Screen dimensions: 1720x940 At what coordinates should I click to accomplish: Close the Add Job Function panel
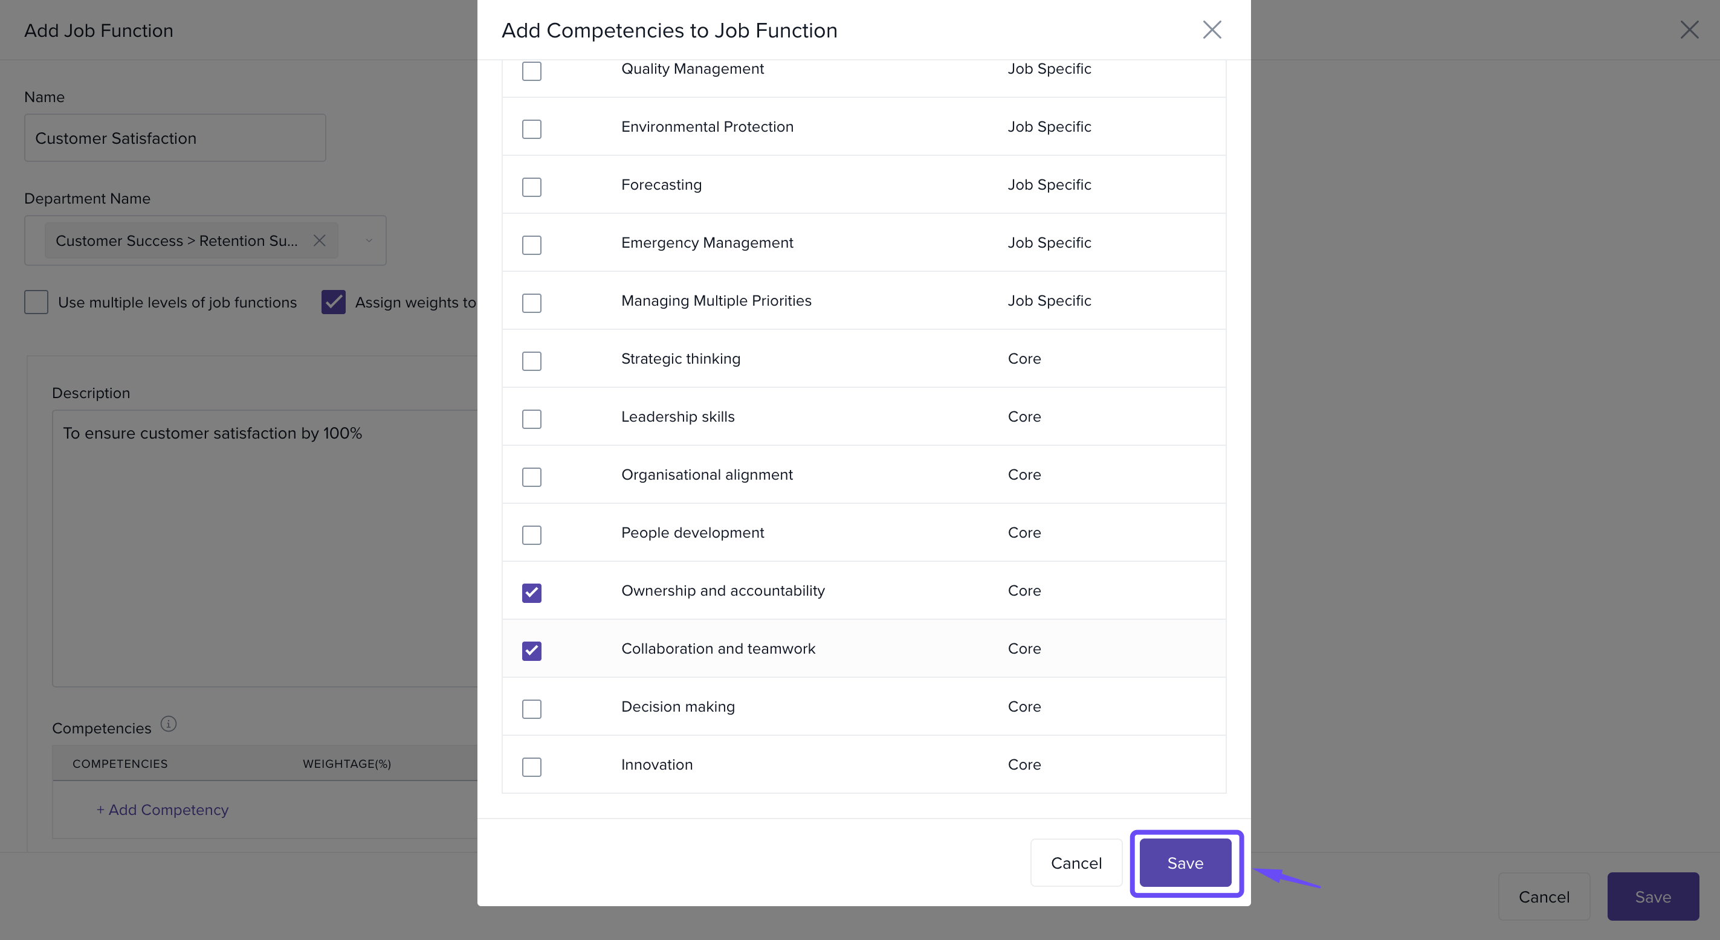(x=1689, y=30)
